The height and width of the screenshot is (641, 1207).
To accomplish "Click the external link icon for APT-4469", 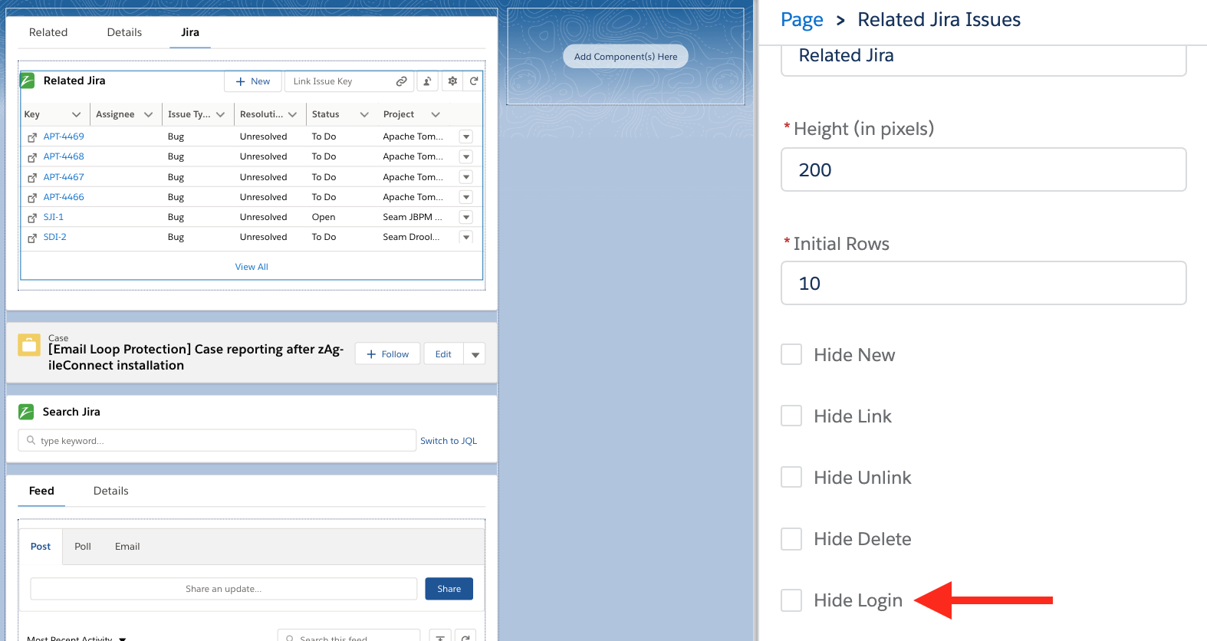I will click(32, 137).
